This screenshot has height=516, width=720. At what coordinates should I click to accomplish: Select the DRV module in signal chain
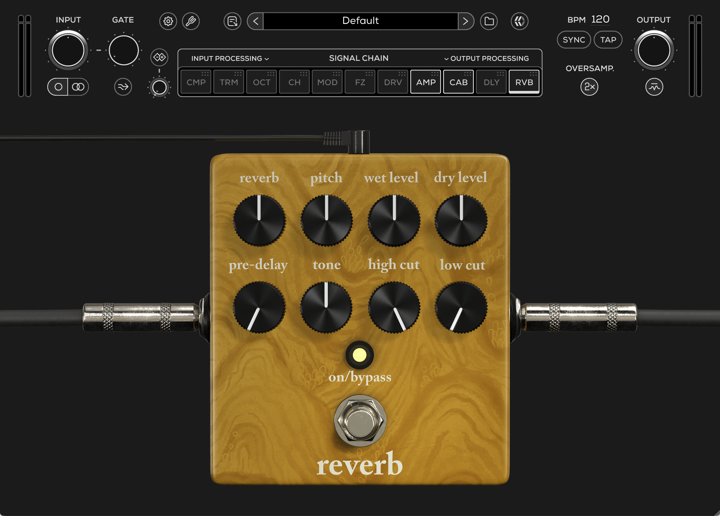[393, 82]
